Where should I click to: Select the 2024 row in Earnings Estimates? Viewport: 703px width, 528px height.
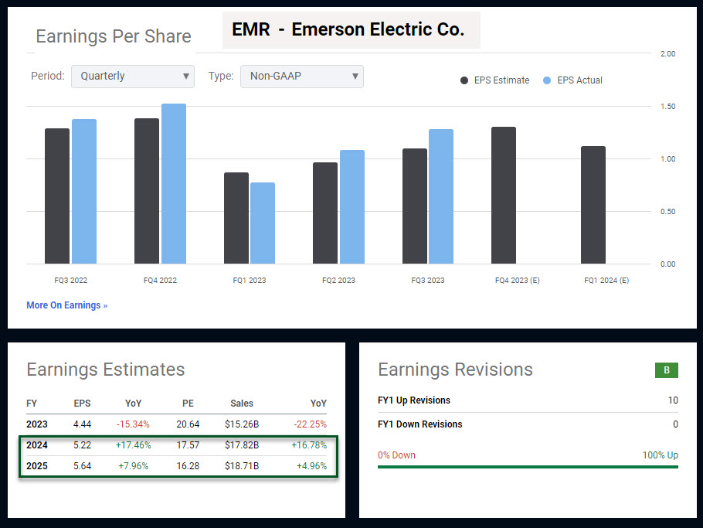(178, 445)
